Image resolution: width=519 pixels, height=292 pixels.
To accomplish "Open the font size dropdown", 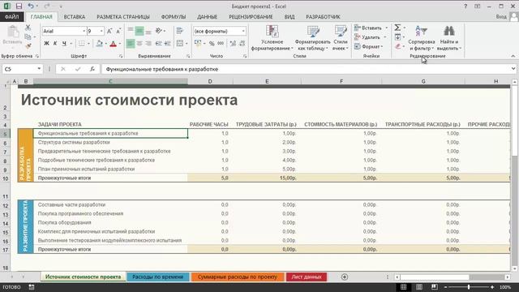I will (x=101, y=31).
